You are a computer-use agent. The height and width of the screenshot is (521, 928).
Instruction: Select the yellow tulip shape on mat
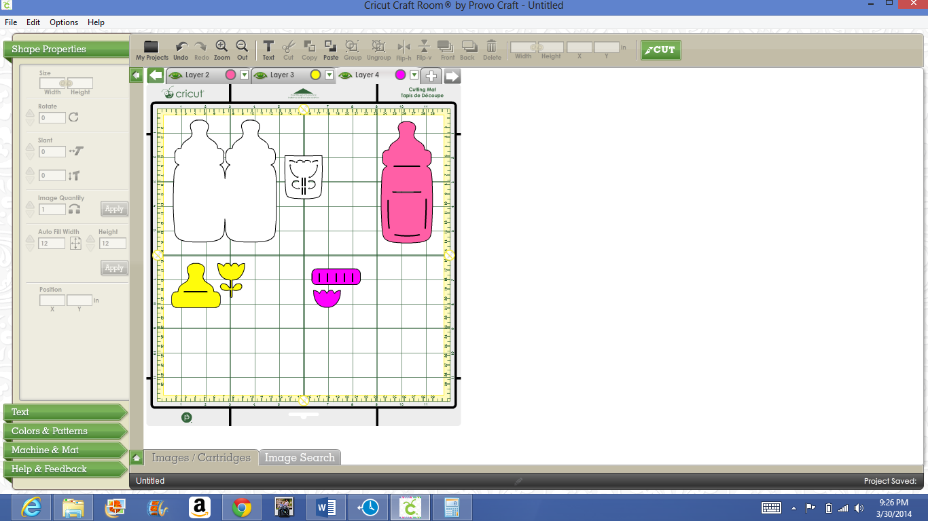[231, 279]
